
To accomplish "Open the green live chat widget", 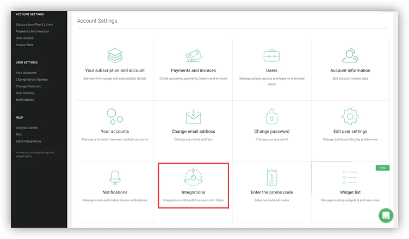I will (386, 215).
